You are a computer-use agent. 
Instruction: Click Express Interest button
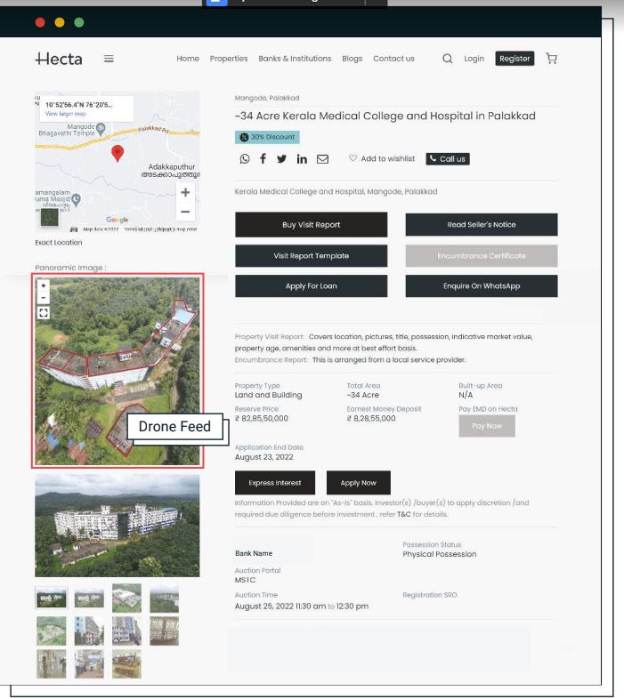point(275,483)
